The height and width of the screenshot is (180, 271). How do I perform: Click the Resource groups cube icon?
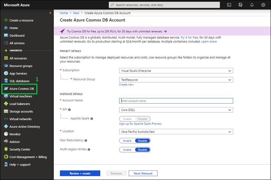click(x=6, y=65)
